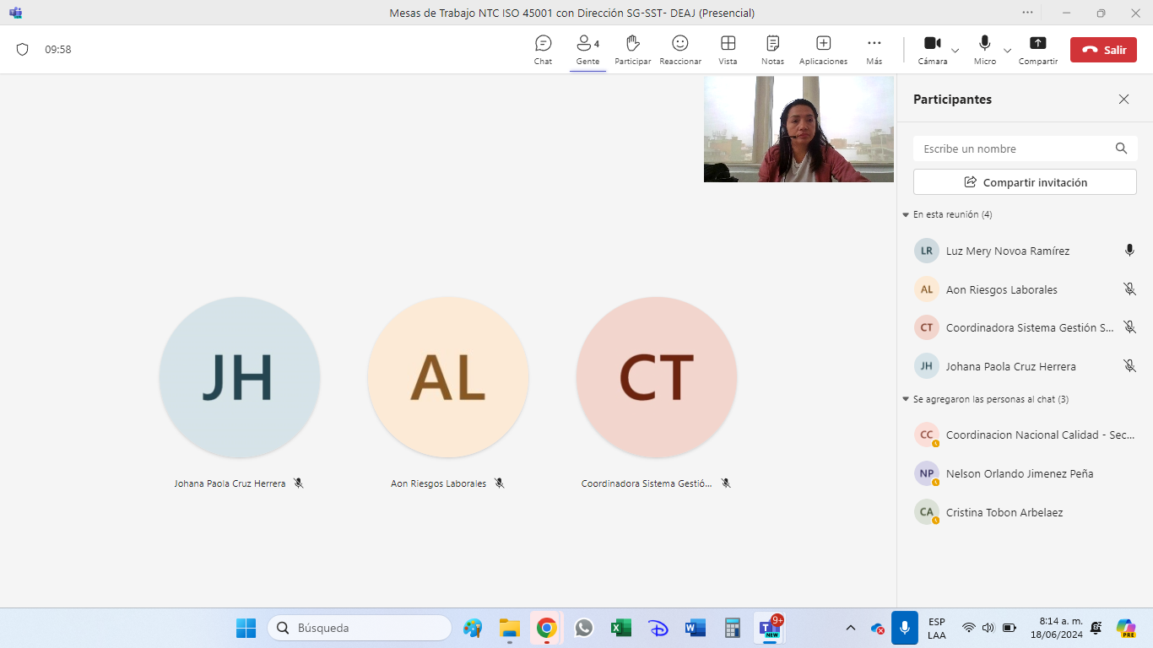Open the Más options menu

point(874,49)
